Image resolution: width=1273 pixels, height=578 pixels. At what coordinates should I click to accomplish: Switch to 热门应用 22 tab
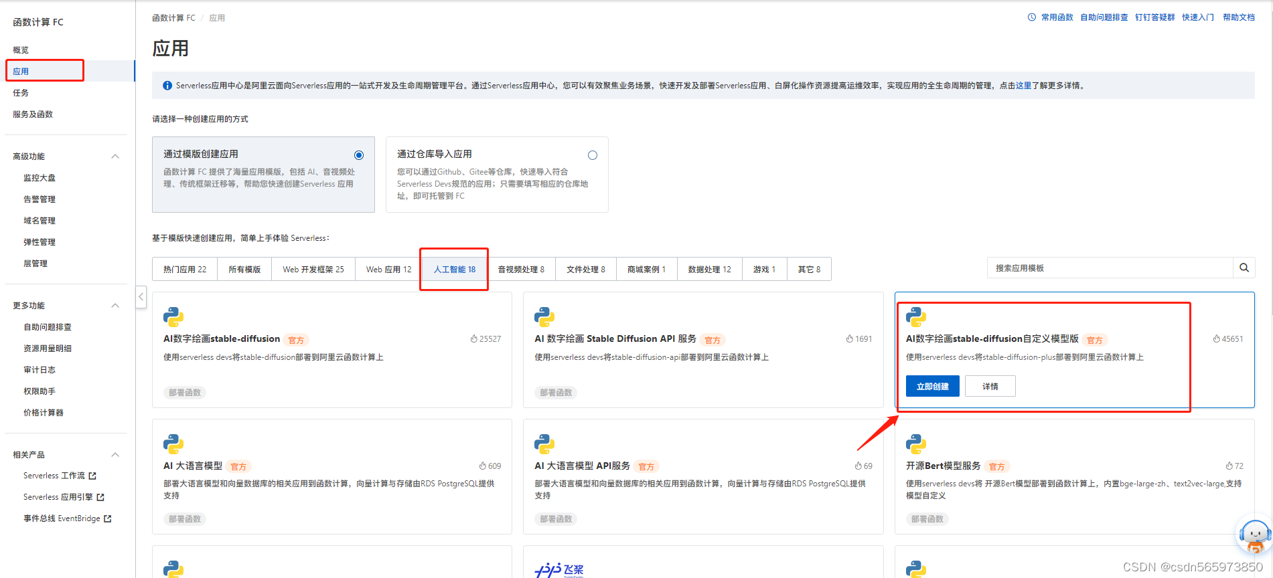[185, 269]
